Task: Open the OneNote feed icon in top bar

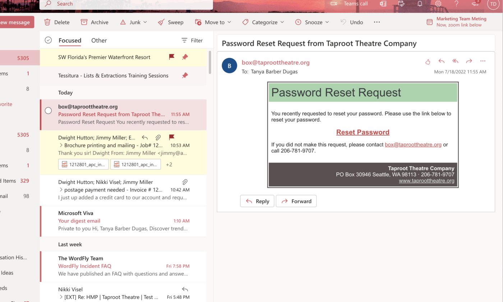Action: click(383, 4)
